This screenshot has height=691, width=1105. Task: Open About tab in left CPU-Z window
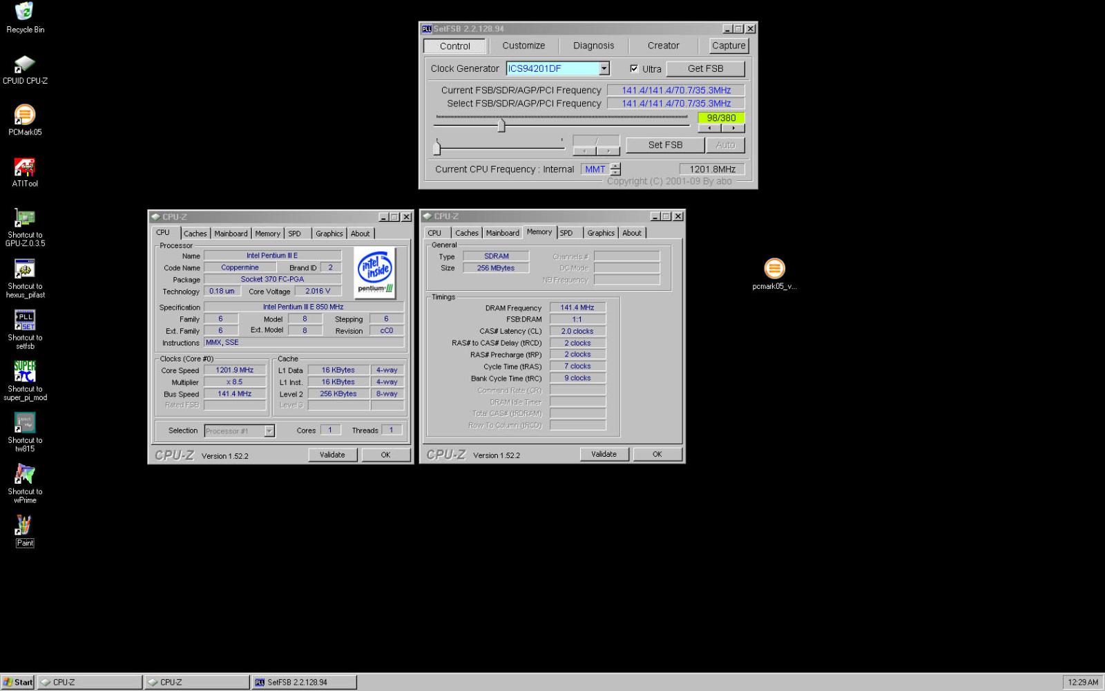point(361,234)
